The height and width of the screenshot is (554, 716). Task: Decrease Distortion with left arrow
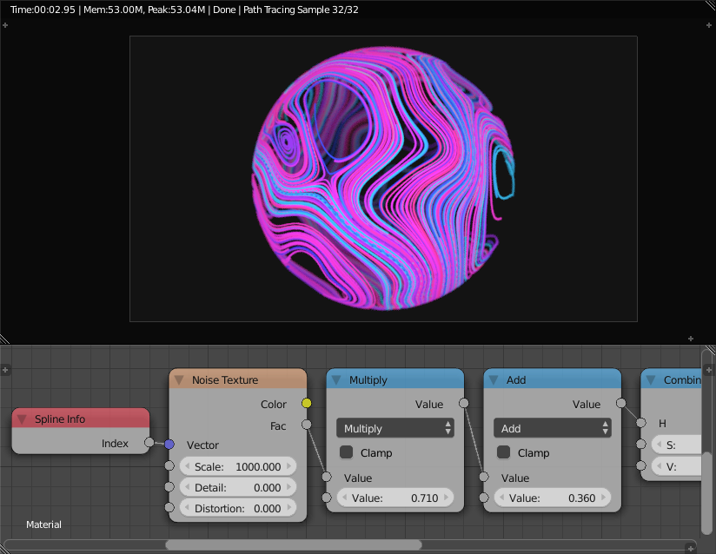click(187, 508)
